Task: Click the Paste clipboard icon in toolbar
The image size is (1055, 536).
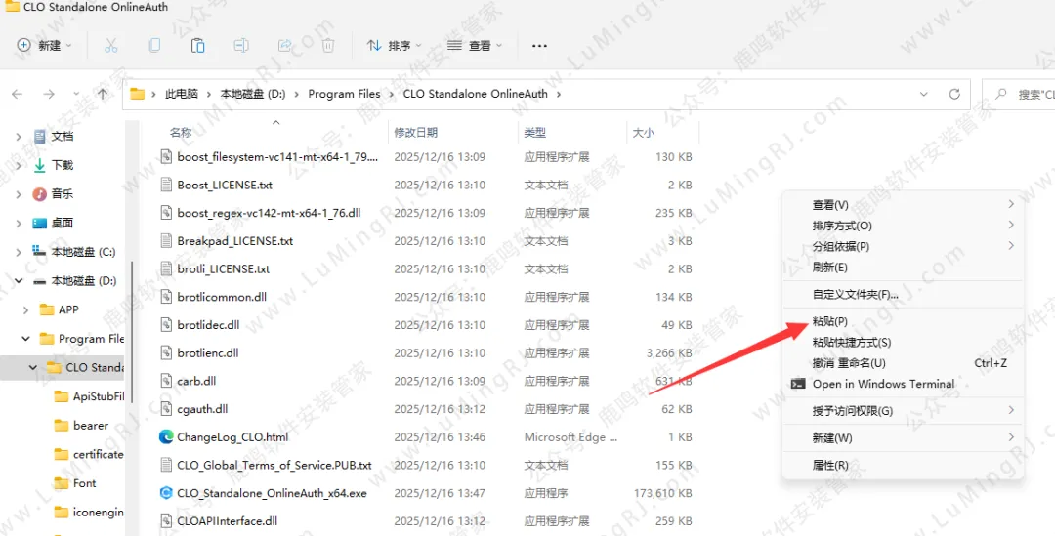Action: 197,46
